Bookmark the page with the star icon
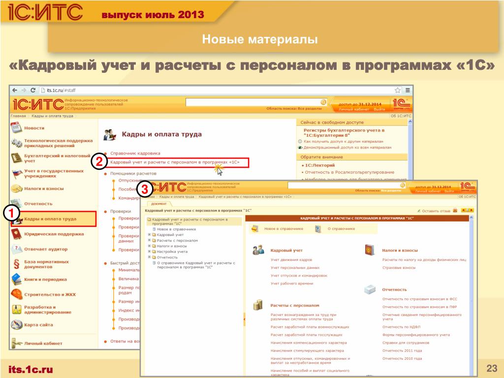The image size is (504, 378). click(398, 91)
